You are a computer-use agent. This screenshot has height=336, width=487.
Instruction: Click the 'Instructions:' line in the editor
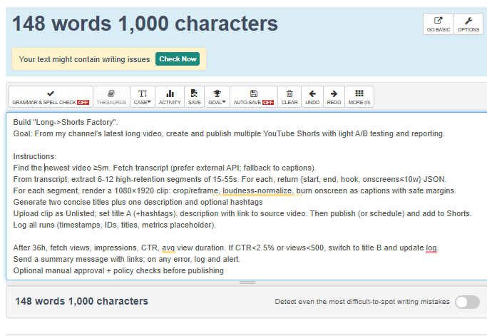point(34,156)
